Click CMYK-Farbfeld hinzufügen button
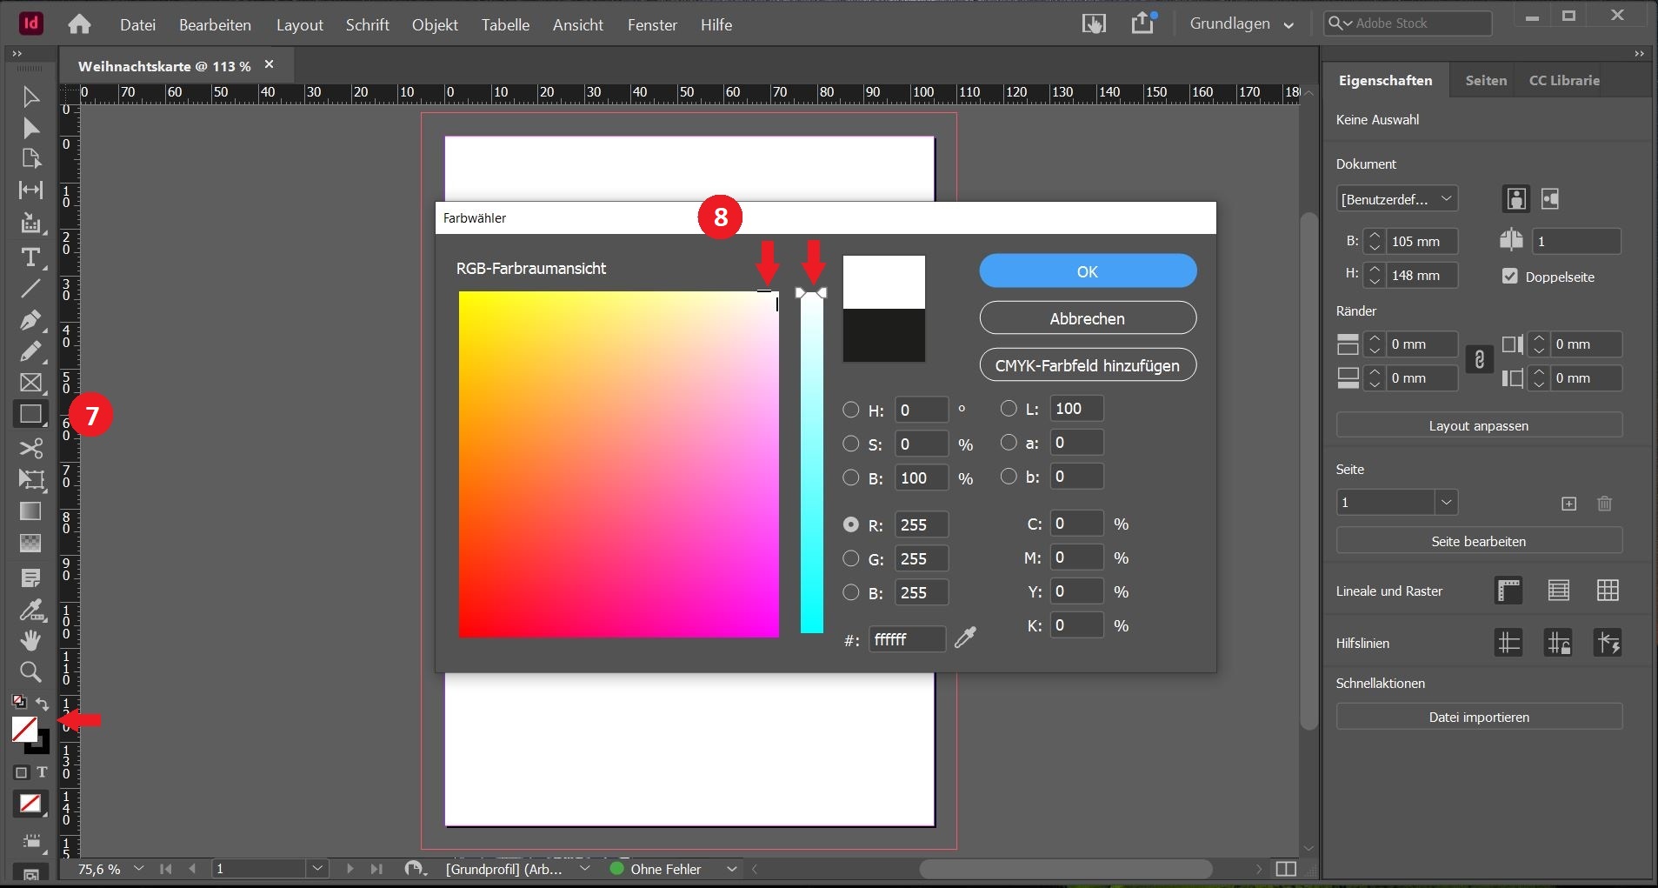The height and width of the screenshot is (888, 1658). pyautogui.click(x=1087, y=365)
